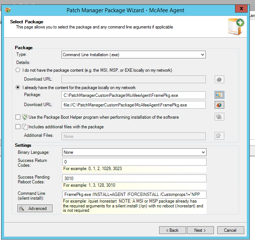Click the download URL globe icon beside file:// path
255x244 pixels.
[x=219, y=105]
